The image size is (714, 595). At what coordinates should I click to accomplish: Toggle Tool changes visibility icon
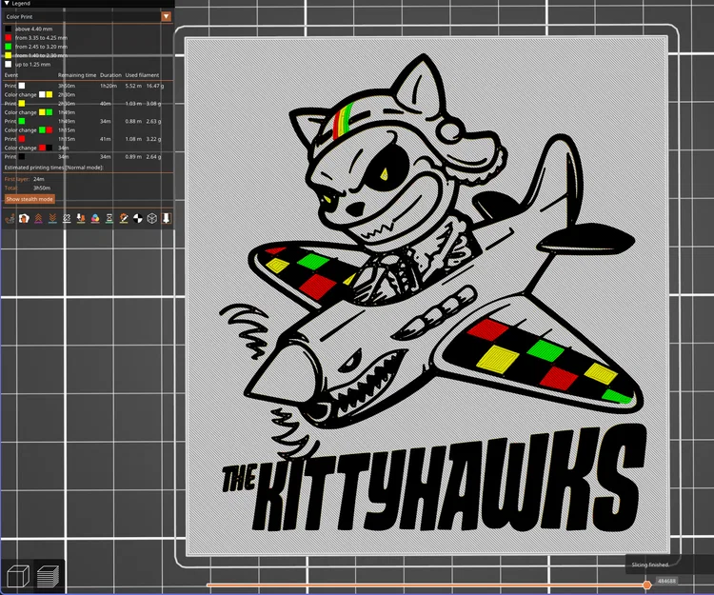tap(81, 219)
